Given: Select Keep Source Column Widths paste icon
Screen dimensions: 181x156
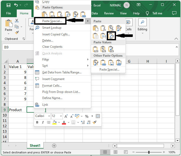Looking at the screenshot, I should (103, 36).
